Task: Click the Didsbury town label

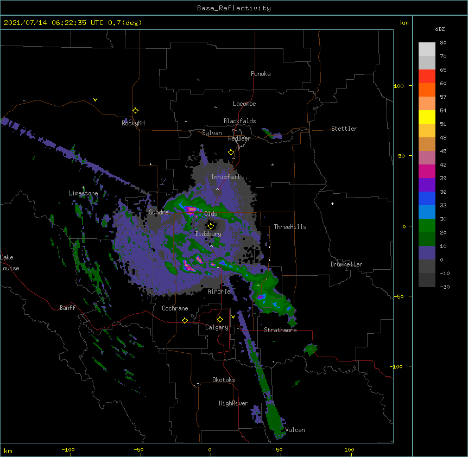Action: (x=208, y=234)
